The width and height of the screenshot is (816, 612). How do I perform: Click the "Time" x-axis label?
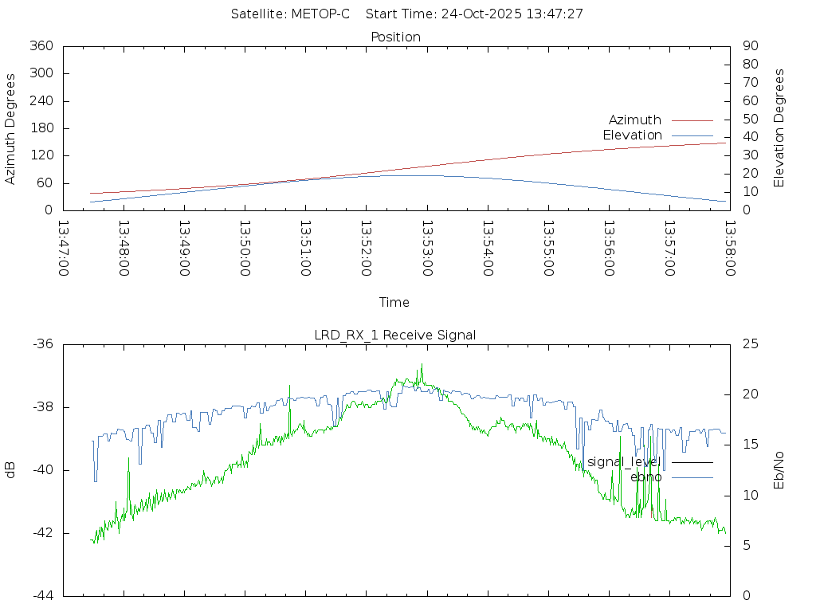pyautogui.click(x=394, y=303)
